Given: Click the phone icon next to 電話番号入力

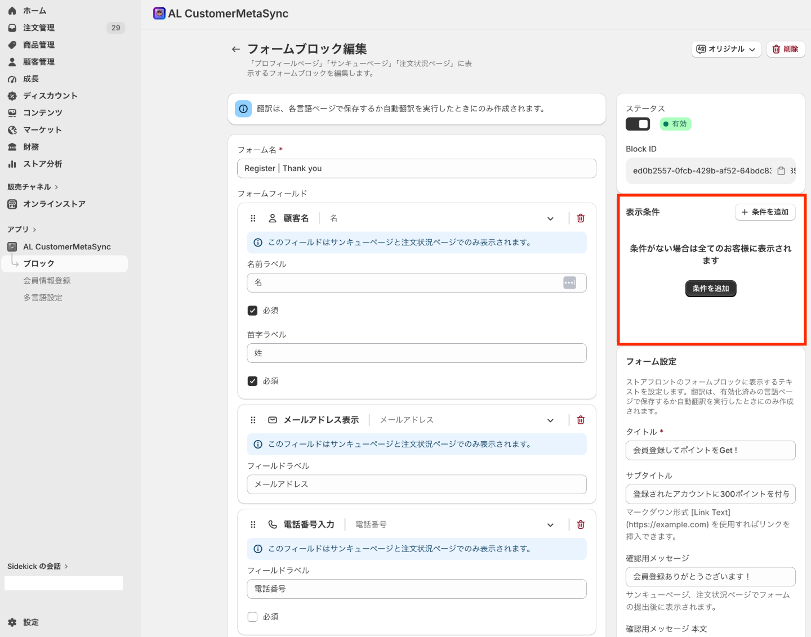Looking at the screenshot, I should point(273,525).
